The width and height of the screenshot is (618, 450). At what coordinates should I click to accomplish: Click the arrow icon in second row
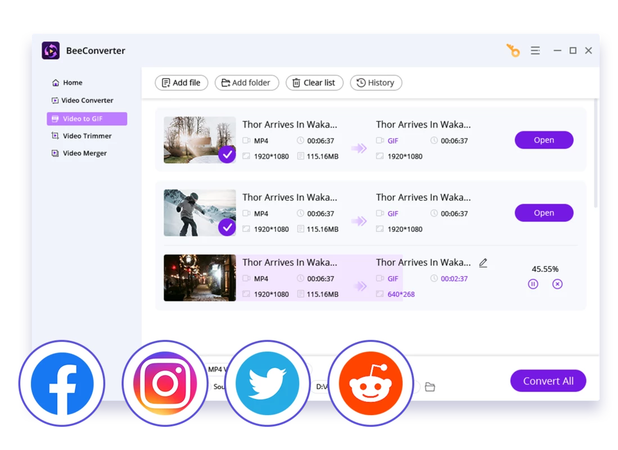click(x=359, y=221)
